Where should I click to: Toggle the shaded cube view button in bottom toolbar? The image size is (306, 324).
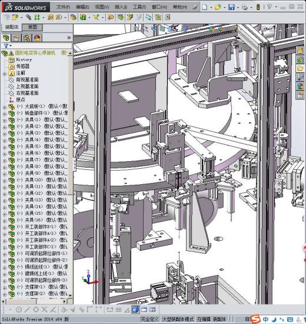[135, 309]
